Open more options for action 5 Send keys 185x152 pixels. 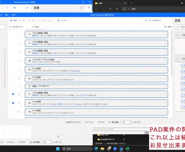[x=165, y=70]
